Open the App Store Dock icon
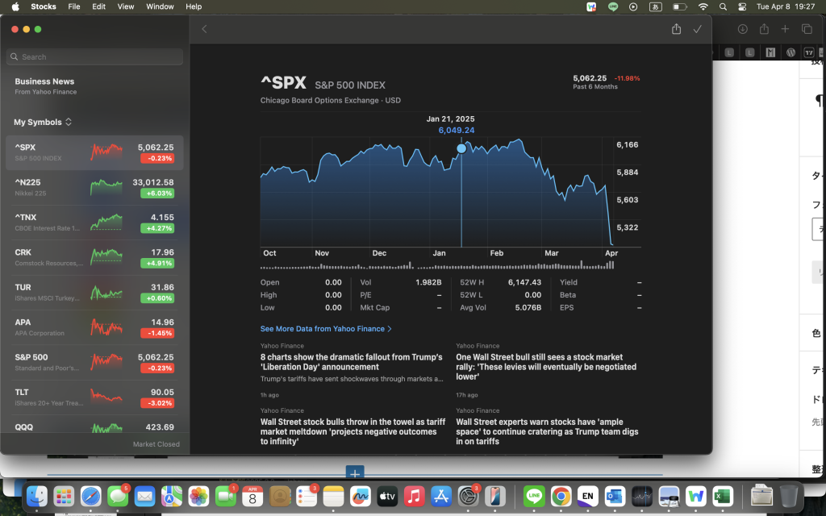Screen dimensions: 826x516 tap(441, 496)
